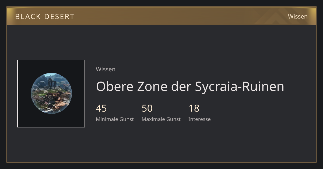The image size is (323, 169).
Task: Click the white-framed image box border
Action: point(51,60)
